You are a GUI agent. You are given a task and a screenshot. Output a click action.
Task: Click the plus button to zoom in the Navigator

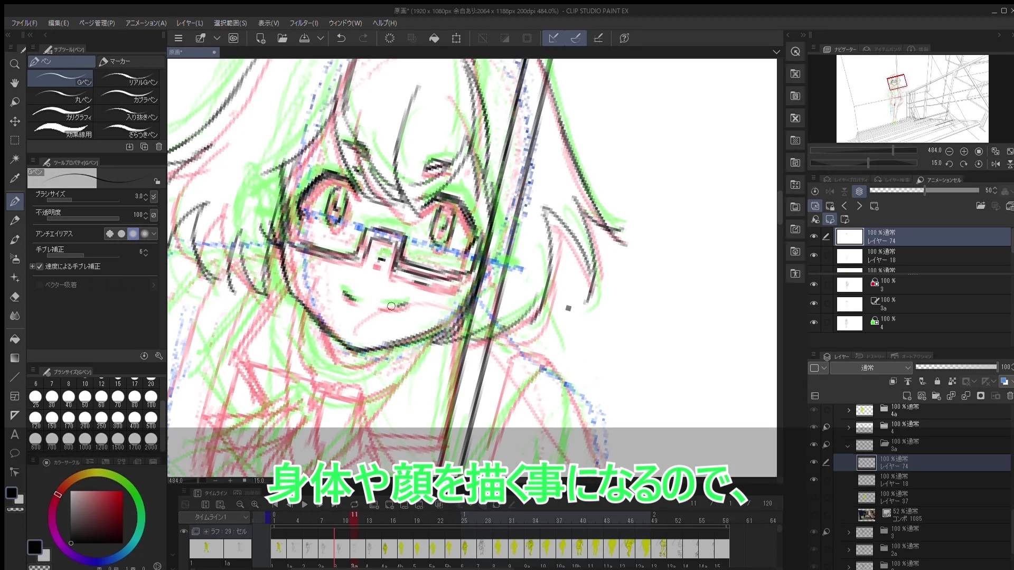964,151
